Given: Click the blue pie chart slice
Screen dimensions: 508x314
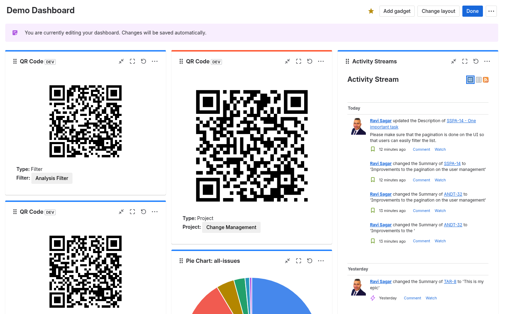Looking at the screenshot, I should coord(279,298).
